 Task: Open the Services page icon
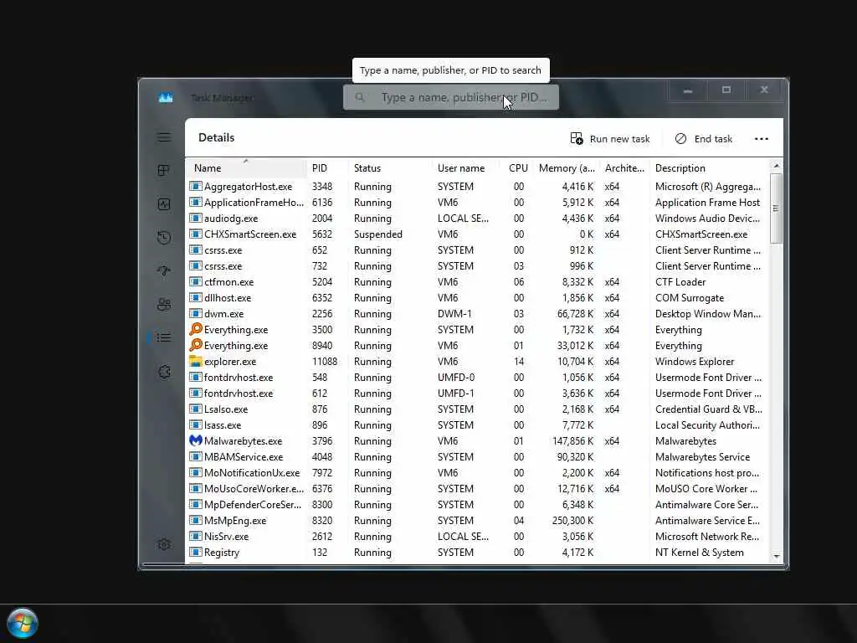pos(164,372)
